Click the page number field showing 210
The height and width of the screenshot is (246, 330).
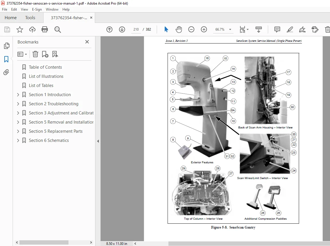click(x=136, y=29)
